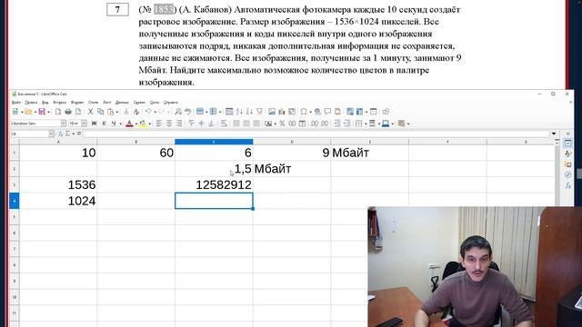Screen dimensions: 582x327
Task: Apply border color swatch icon
Action: click(386, 124)
